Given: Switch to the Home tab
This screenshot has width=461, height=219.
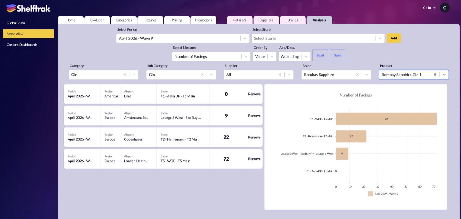Looking at the screenshot, I should coord(71,20).
